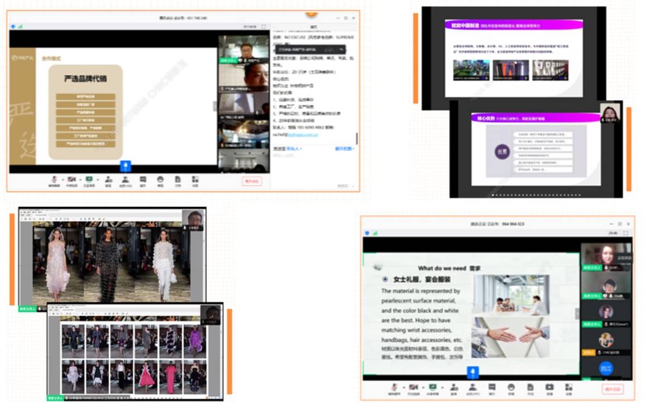The image size is (650, 403).
Task: Open meeting info icon in meeting 951 740 240 window
Action: click(13, 27)
